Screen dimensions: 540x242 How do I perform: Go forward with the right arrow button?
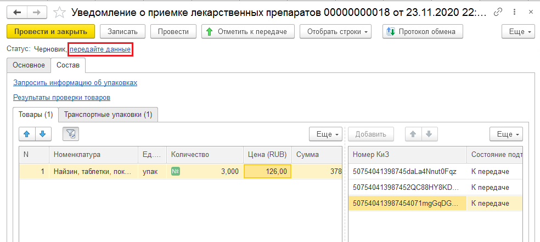tap(37, 13)
